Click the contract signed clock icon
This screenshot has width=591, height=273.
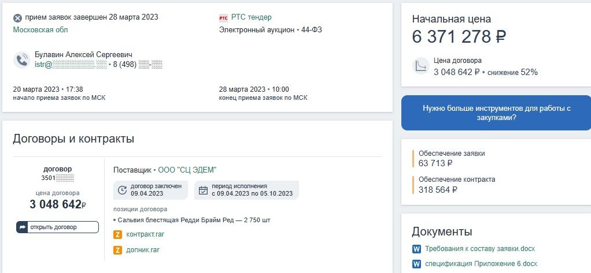(122, 190)
